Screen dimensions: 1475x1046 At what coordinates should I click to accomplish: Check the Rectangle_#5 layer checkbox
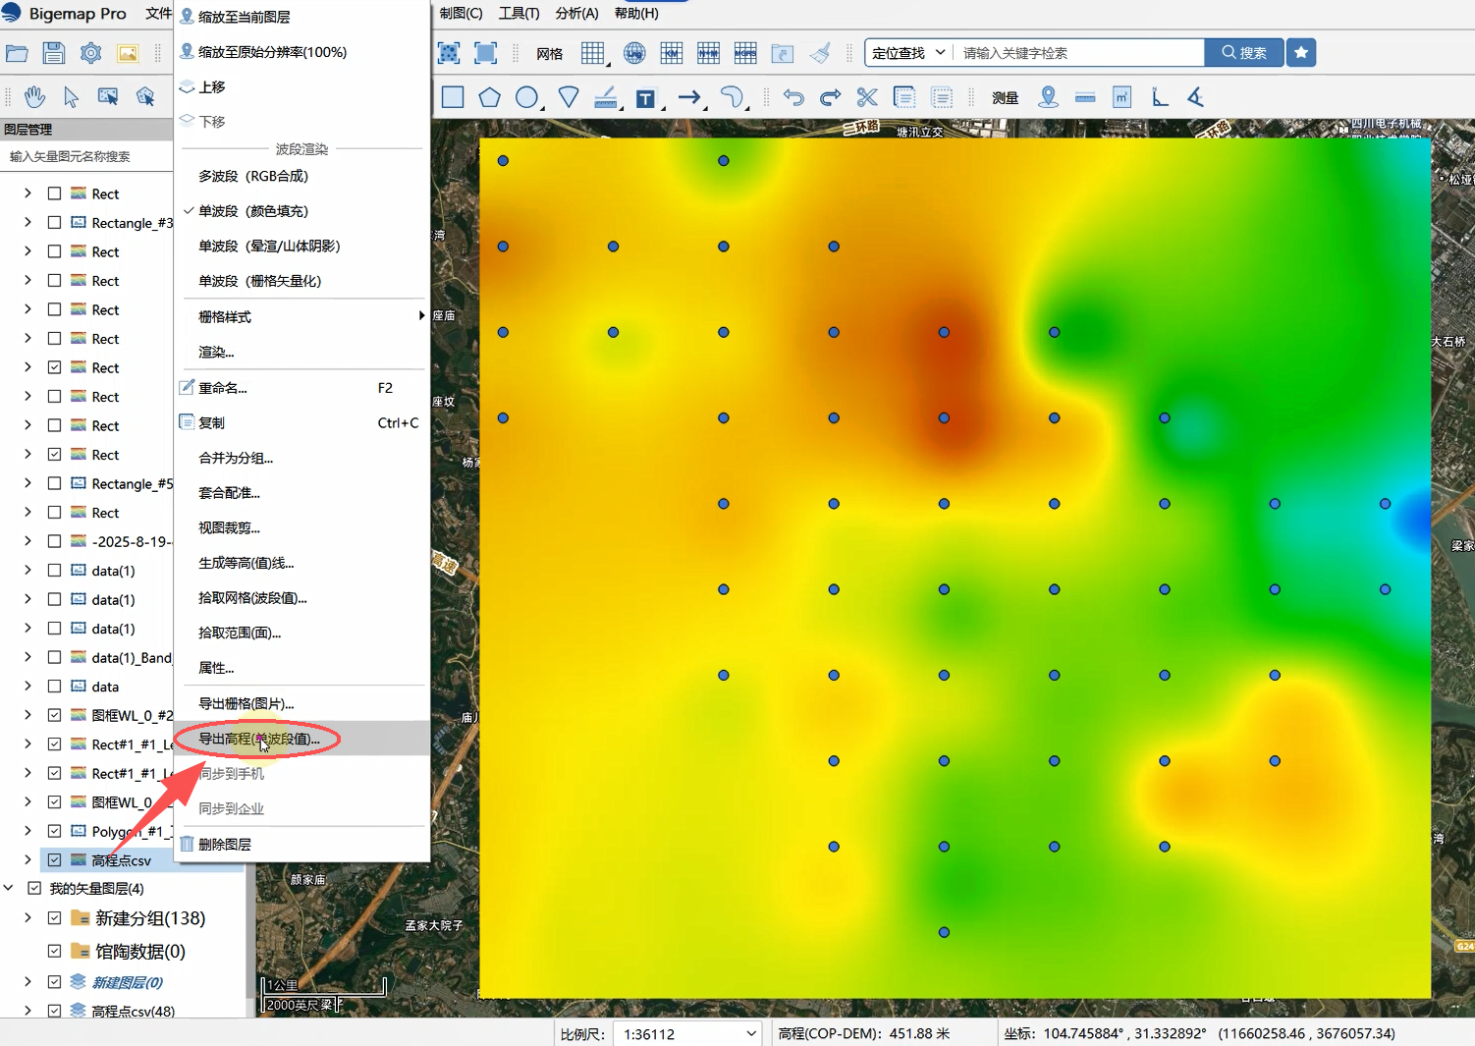(55, 483)
